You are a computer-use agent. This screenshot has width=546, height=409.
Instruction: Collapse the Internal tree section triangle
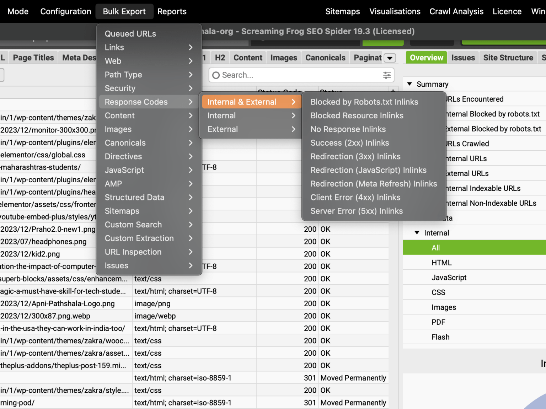(417, 233)
